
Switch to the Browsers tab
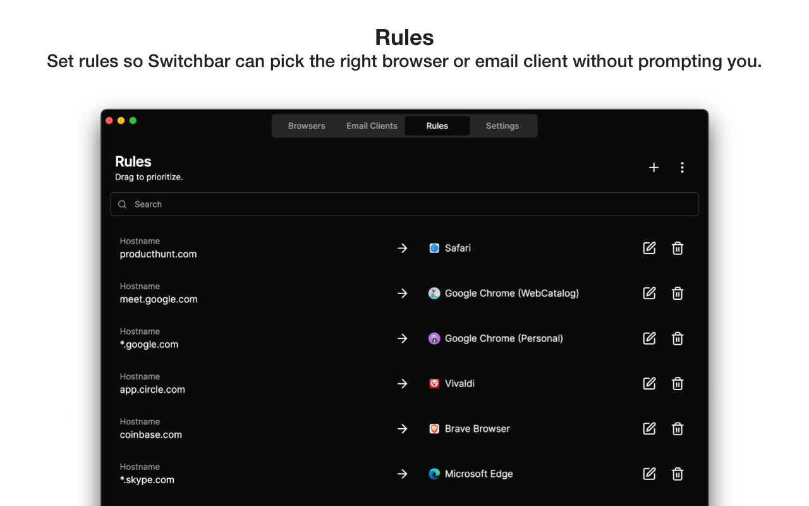coord(307,126)
